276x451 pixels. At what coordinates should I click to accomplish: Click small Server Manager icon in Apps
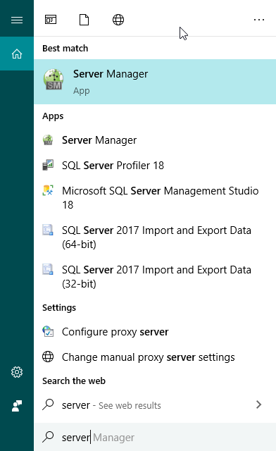tap(48, 140)
